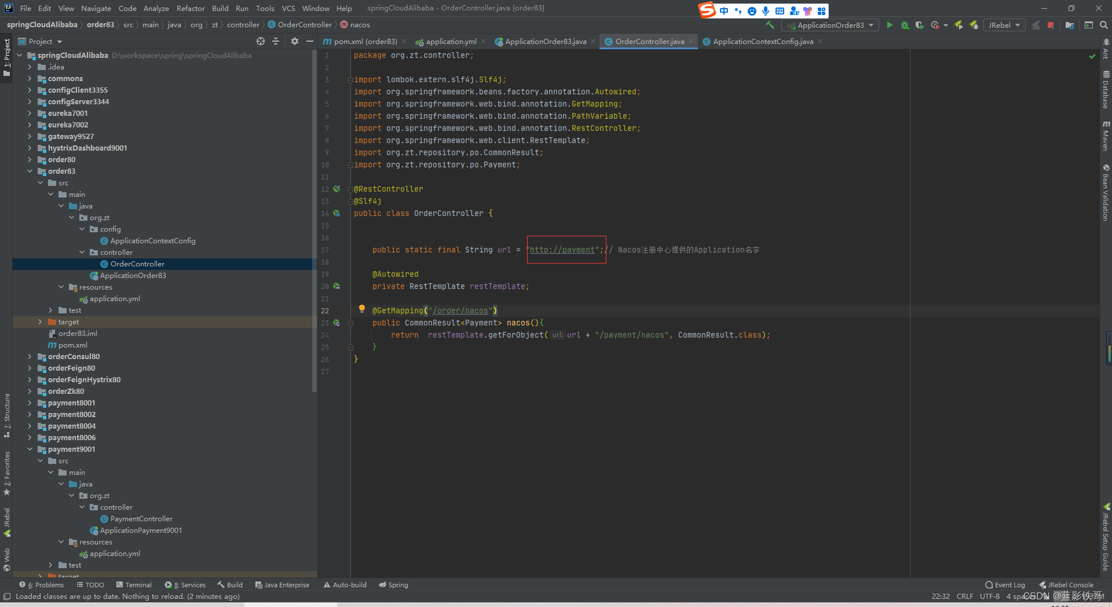
Task: Stop the running application red square
Action: coord(1051,25)
